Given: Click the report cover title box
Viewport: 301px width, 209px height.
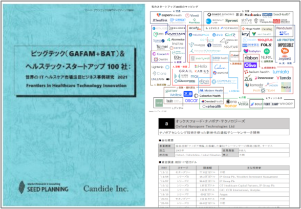Looking at the screenshot, I should point(75,71).
